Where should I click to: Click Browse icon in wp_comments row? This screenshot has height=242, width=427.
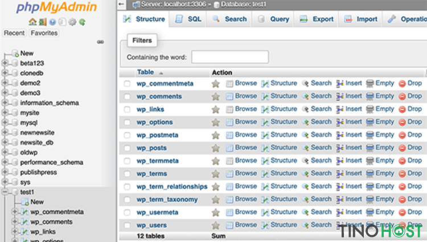pyautogui.click(x=229, y=96)
